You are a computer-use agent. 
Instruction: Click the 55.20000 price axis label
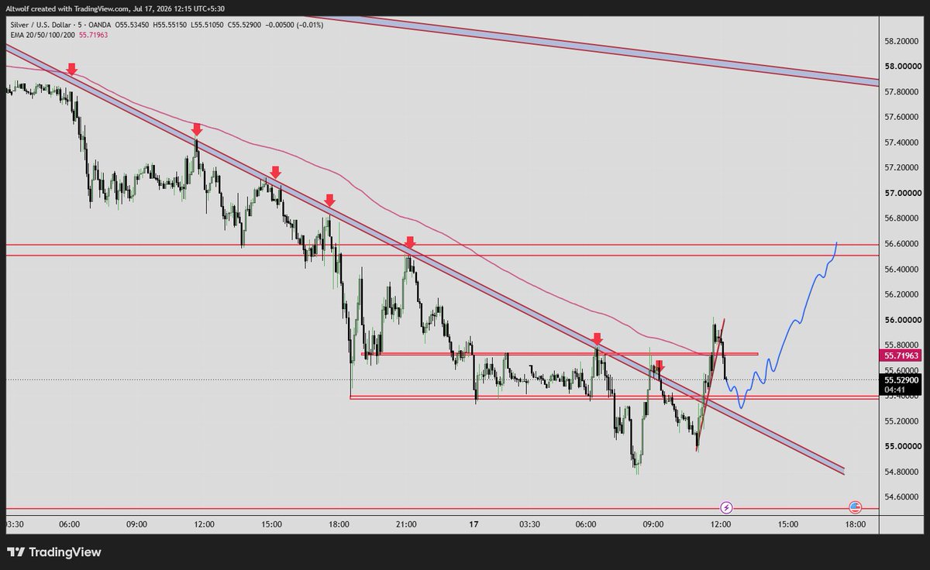(x=901, y=421)
